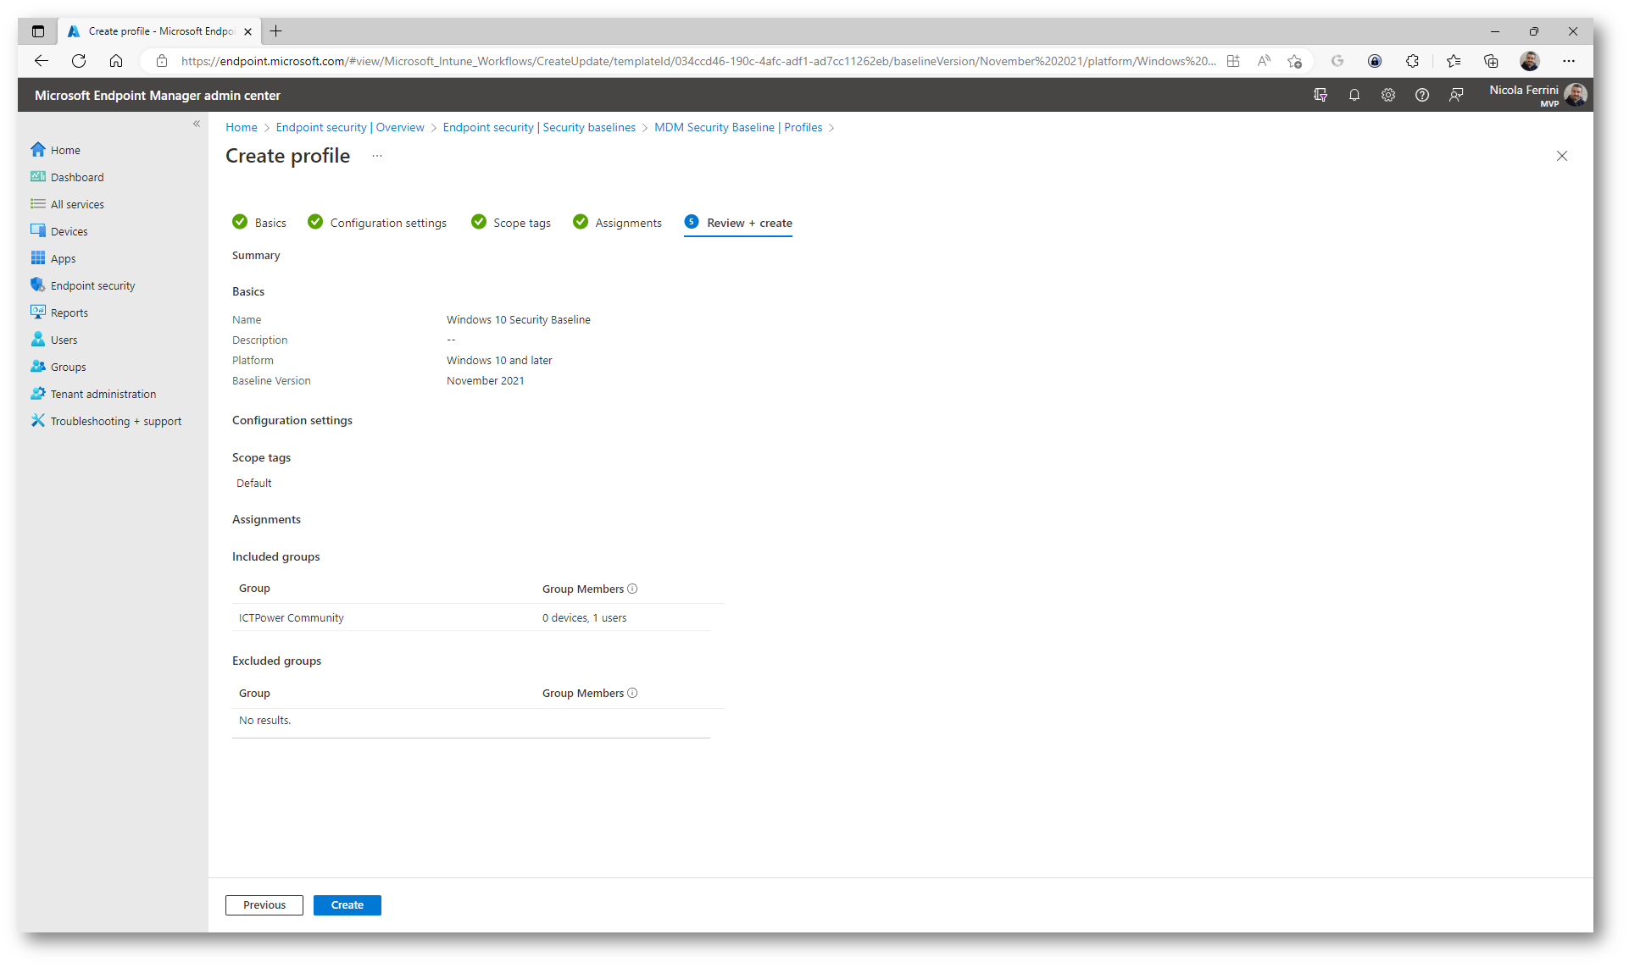This screenshot has width=1629, height=968.
Task: Open Tenant administration
Action: point(103,394)
